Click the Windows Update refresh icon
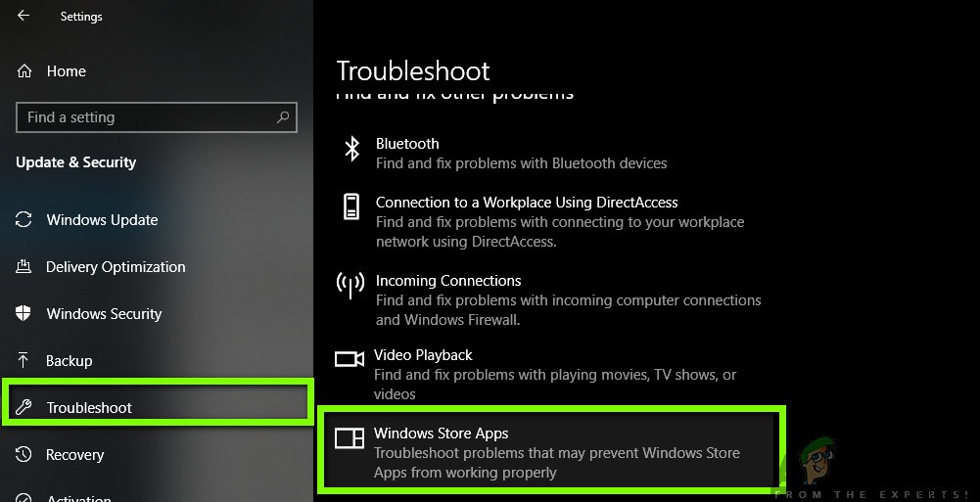 25,220
